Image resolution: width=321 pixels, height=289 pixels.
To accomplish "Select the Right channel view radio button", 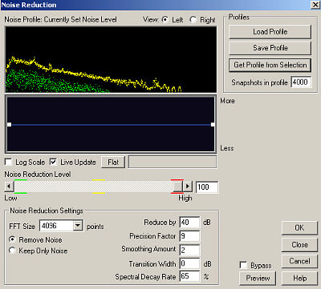I will tap(193, 19).
